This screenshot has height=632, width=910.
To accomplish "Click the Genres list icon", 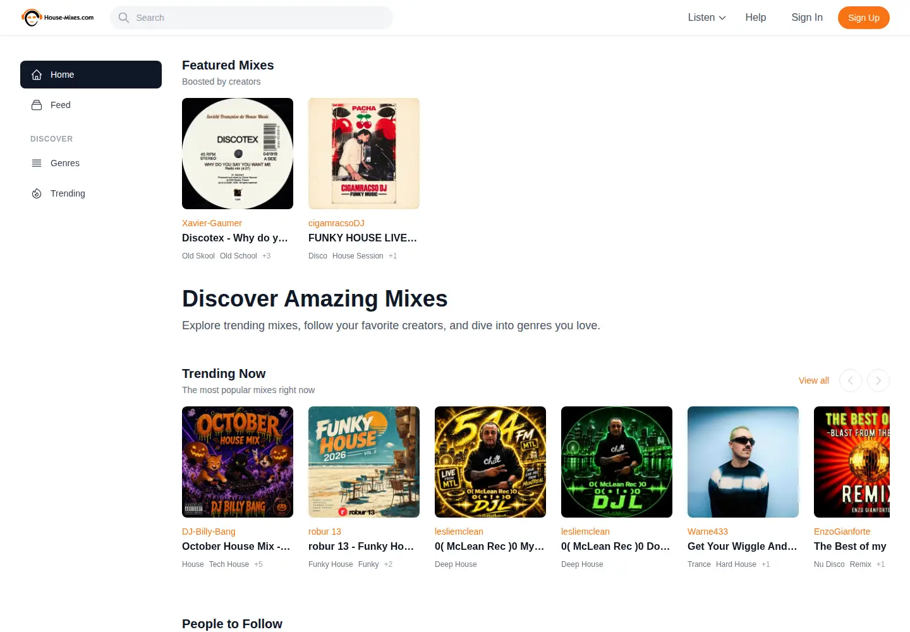I will [x=37, y=163].
